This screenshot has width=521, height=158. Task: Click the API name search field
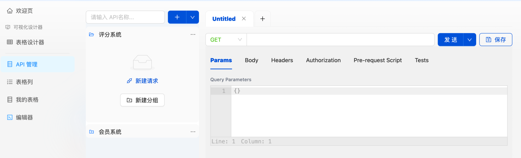coord(125,17)
